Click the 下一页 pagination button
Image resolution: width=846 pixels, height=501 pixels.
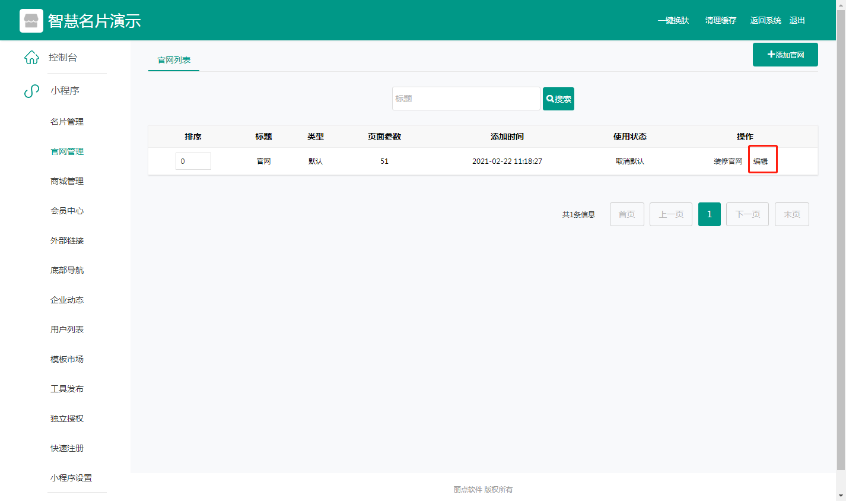(x=748, y=214)
